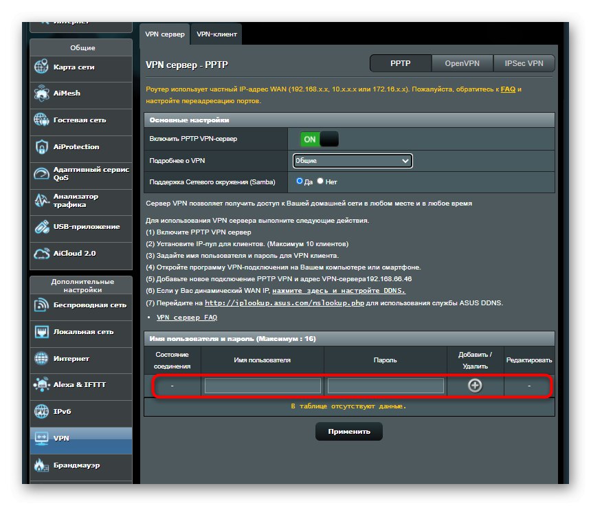Click the AiCloud 2.0 cloud icon

pos(41,254)
